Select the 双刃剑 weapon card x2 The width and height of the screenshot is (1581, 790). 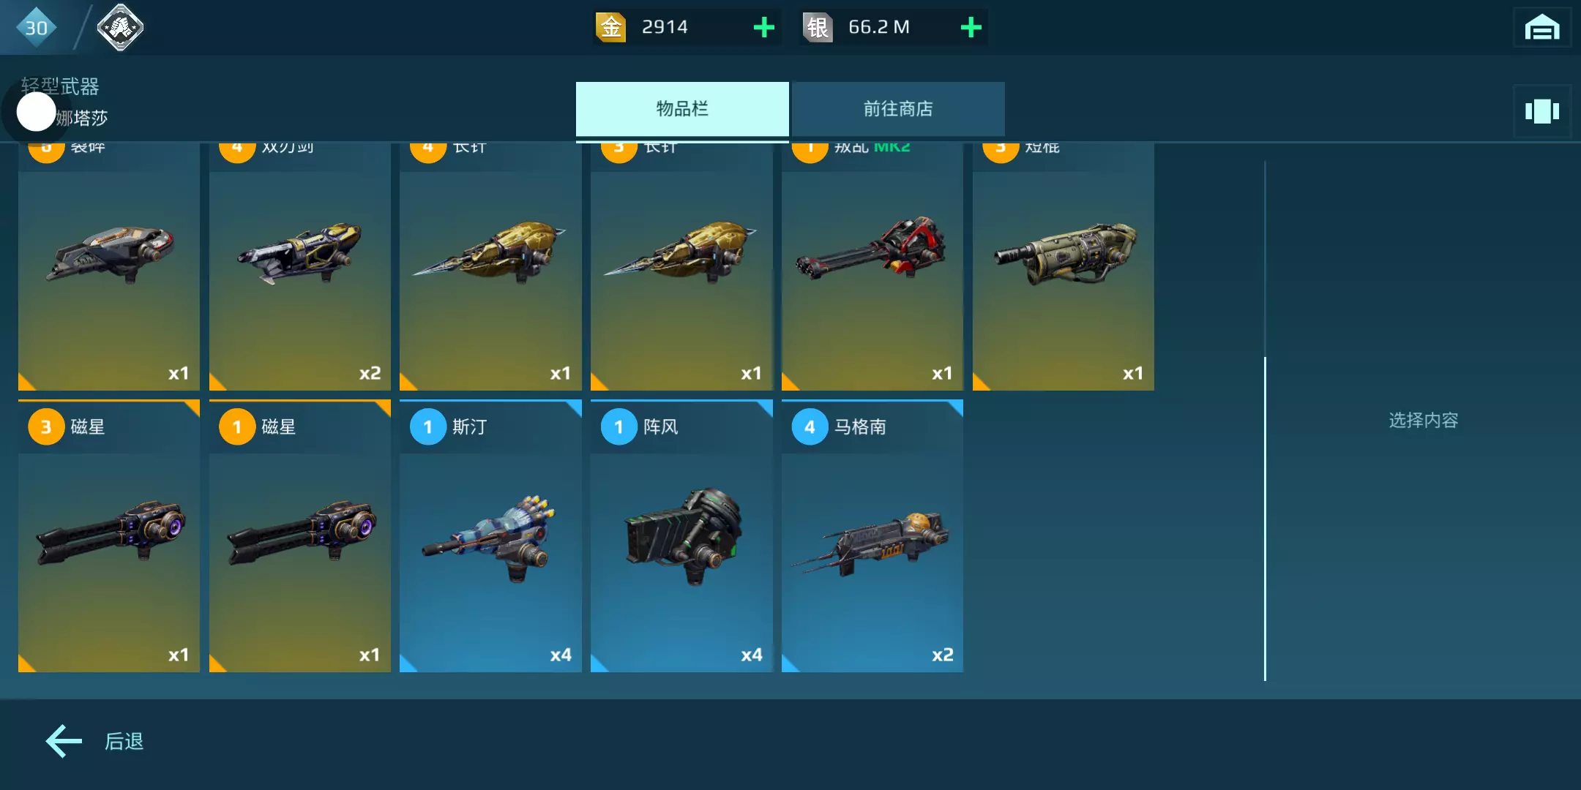click(x=300, y=266)
